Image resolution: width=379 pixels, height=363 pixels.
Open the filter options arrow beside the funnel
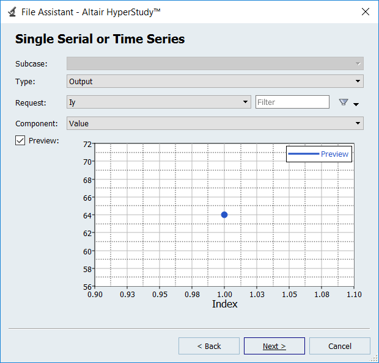click(x=356, y=104)
